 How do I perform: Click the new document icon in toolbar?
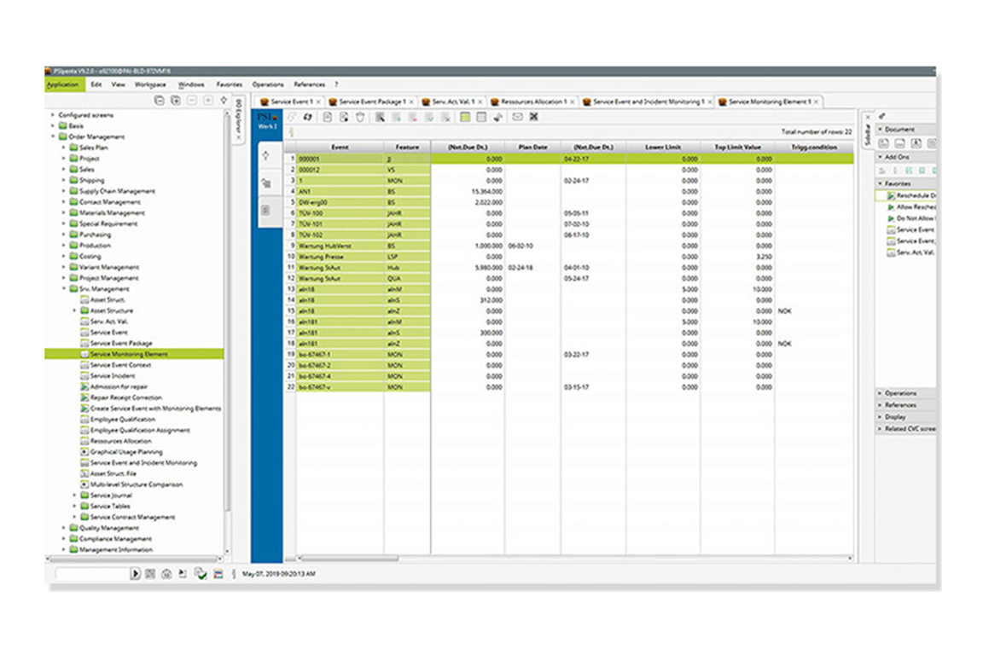[328, 117]
